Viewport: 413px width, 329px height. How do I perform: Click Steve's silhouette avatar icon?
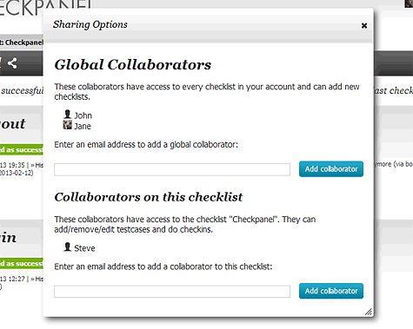[x=67, y=247]
